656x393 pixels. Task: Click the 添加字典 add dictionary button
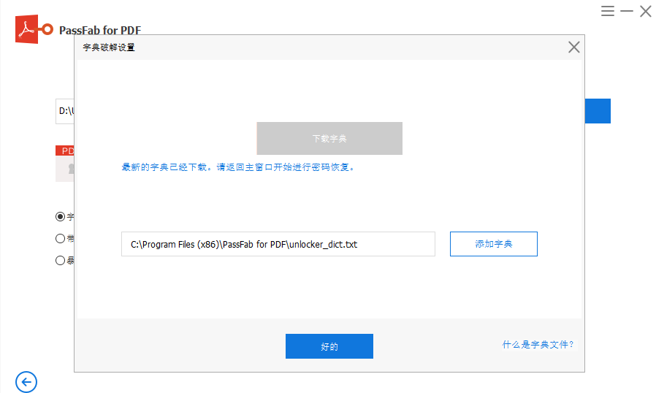pyautogui.click(x=494, y=244)
